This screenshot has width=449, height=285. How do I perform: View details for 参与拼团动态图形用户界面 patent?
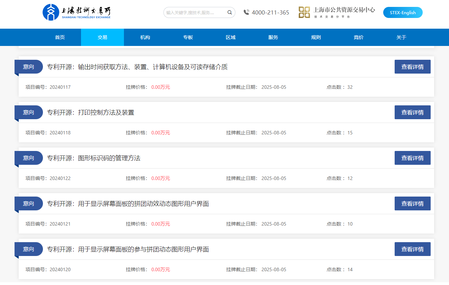[412, 249]
